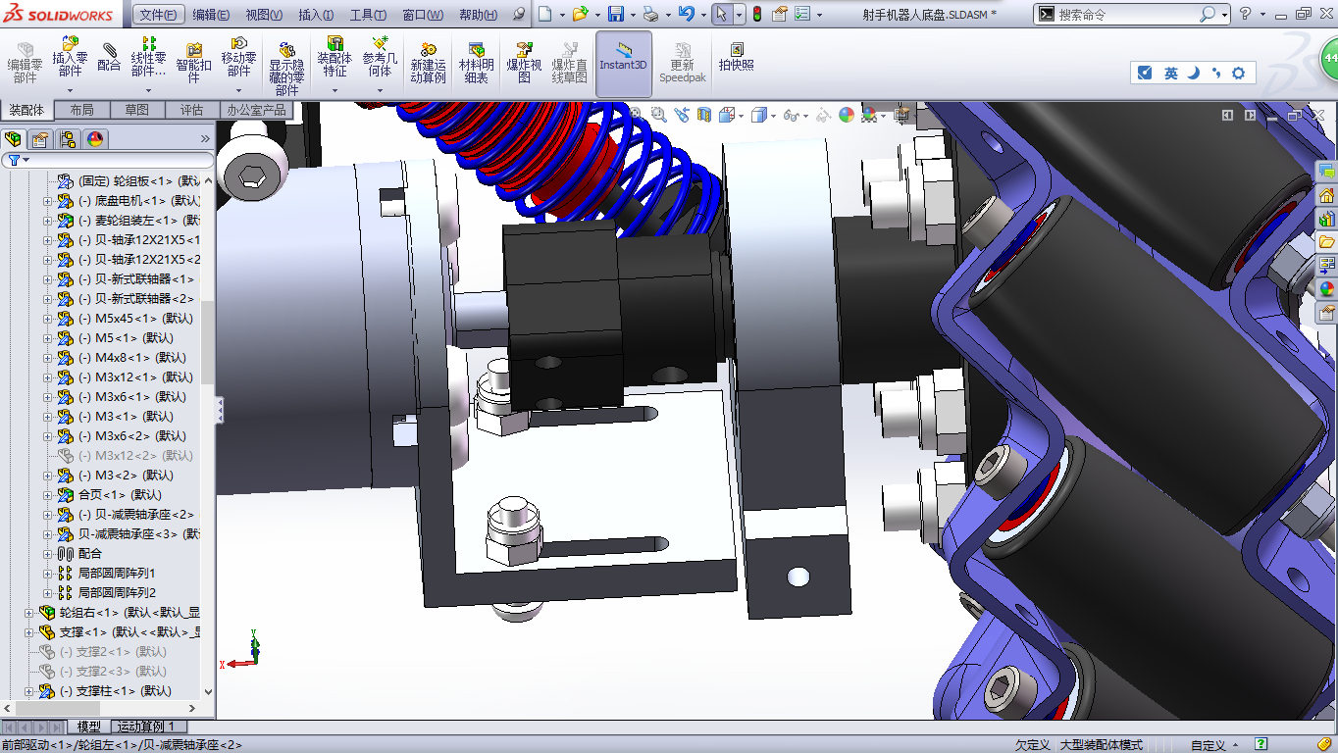Open the DisplayManager color ball tab
Screen dimensions: 1338x753
click(x=94, y=138)
